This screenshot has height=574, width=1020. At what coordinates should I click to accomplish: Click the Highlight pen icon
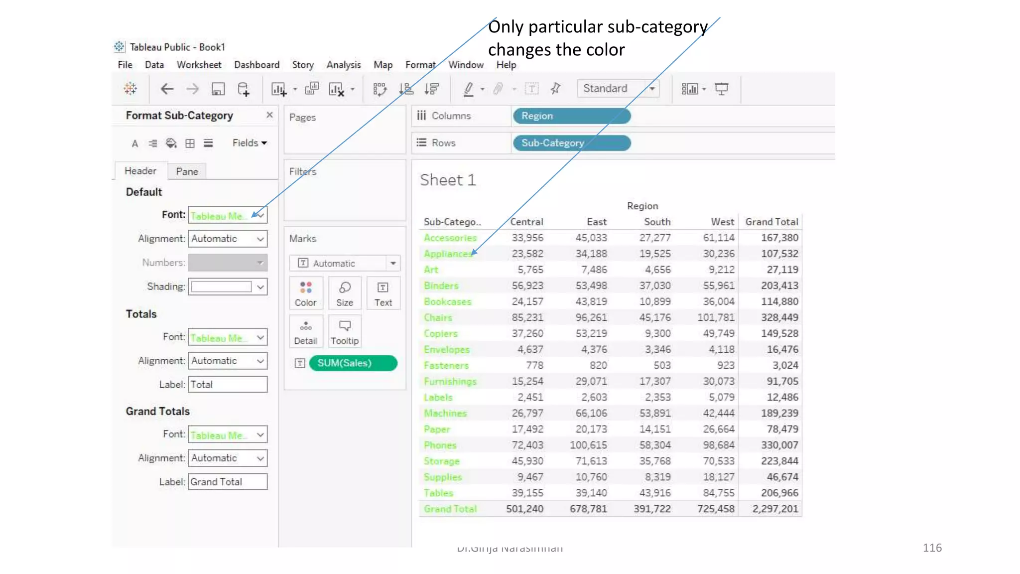[468, 89]
